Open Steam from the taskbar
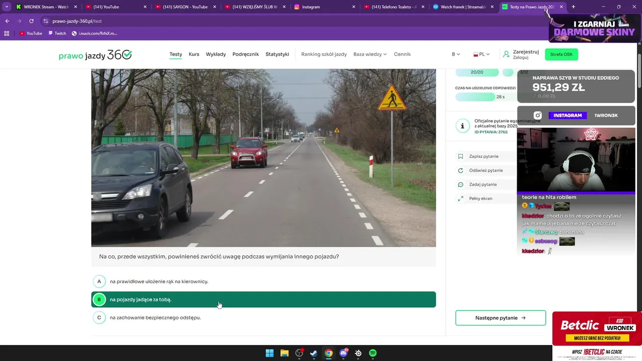 coord(313,353)
